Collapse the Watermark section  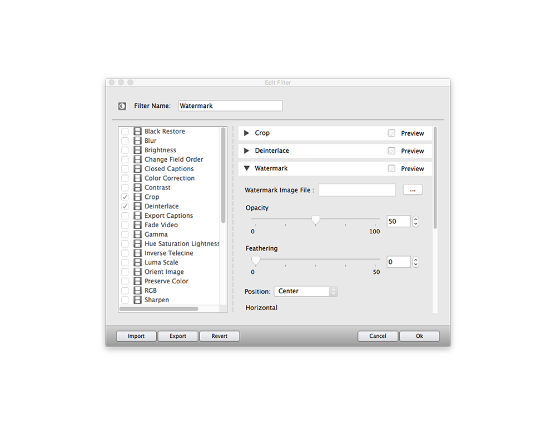[246, 168]
